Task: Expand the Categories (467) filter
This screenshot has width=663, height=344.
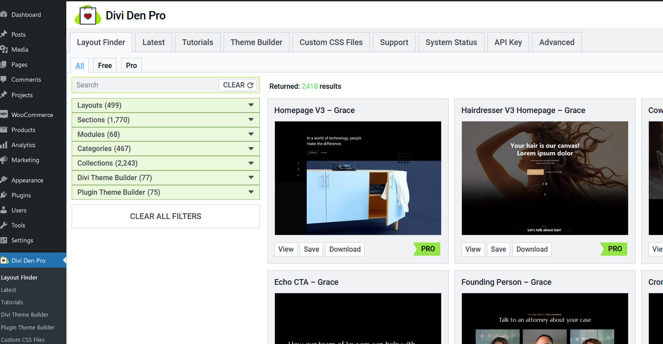Action: pos(165,149)
